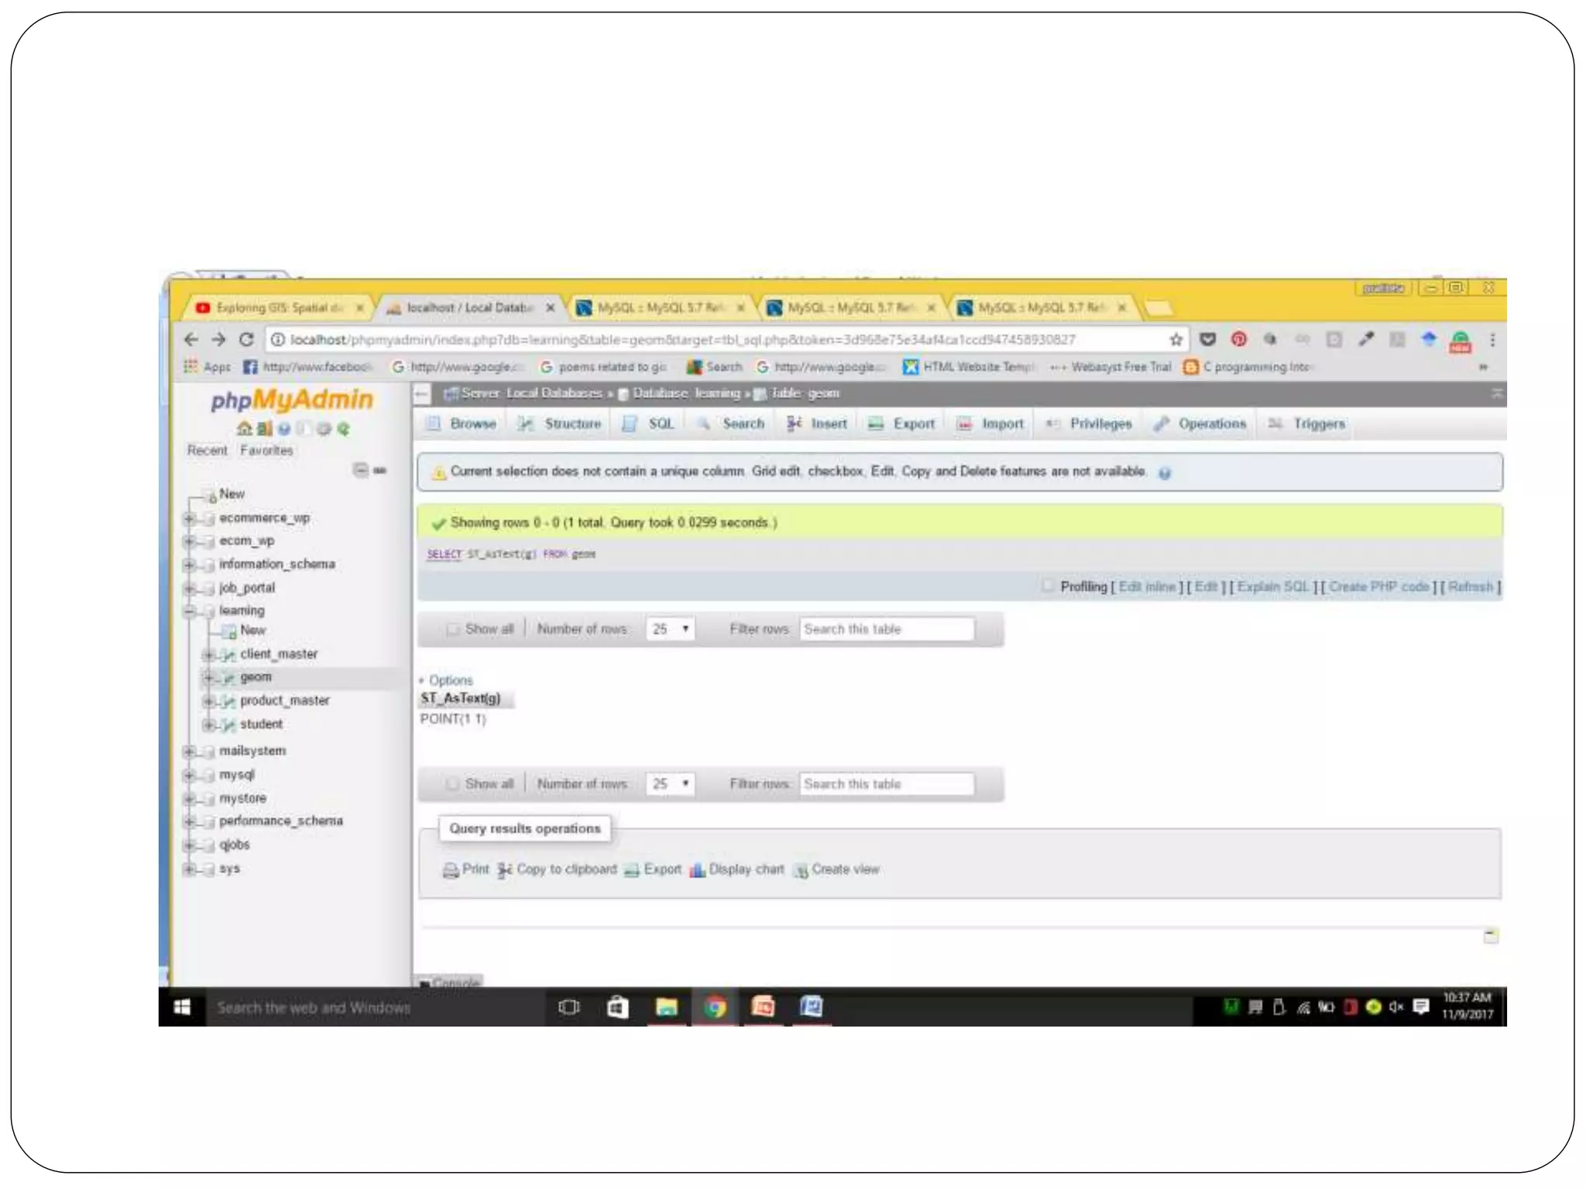
Task: Enable the Profiling checkbox
Action: click(x=1048, y=586)
